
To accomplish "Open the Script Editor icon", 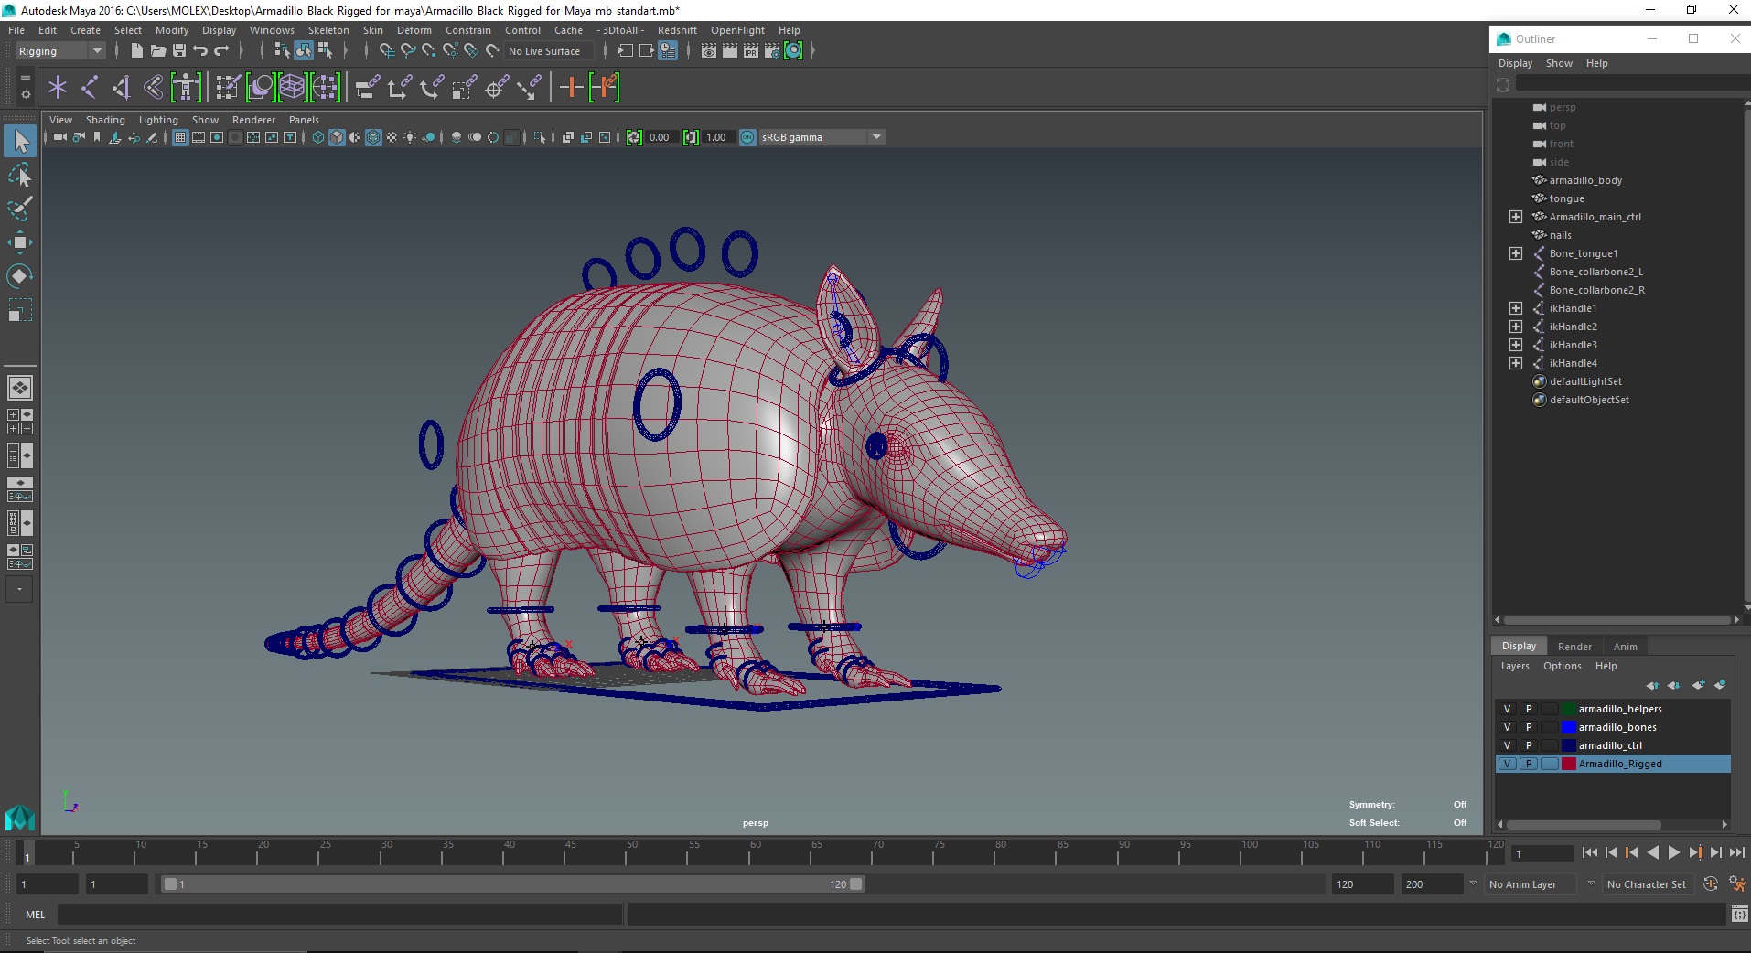I will pyautogui.click(x=1739, y=915).
